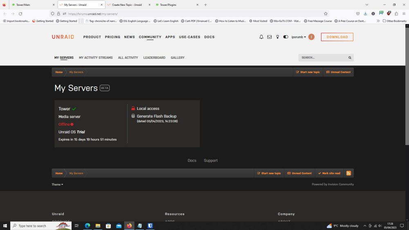409x230 pixels.
Task: Click the Tower server name
Action: point(64,109)
